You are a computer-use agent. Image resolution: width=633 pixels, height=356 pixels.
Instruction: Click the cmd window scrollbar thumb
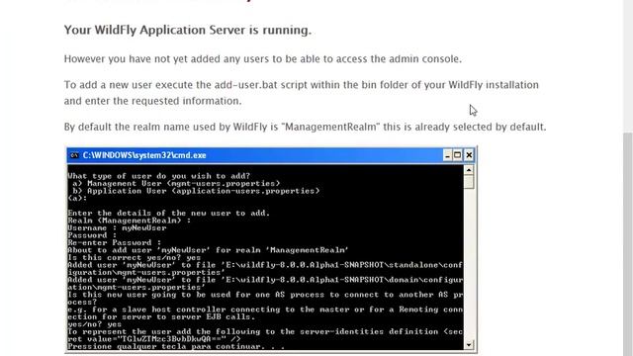pyautogui.click(x=469, y=182)
